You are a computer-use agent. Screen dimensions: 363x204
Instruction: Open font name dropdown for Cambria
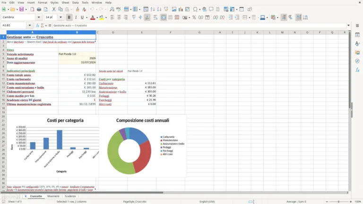pos(39,17)
